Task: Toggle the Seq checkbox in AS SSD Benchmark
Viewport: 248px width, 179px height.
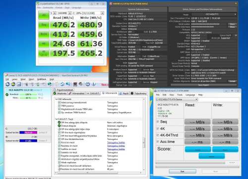Action: (x=158, y=122)
